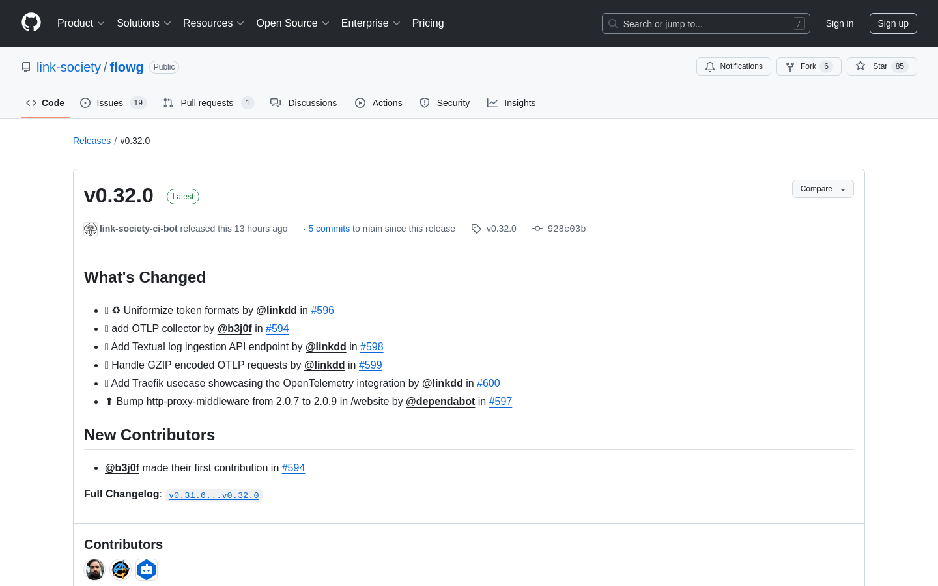Viewport: 938px width, 586px height.
Task: Go to Pricing page
Action: [x=428, y=23]
